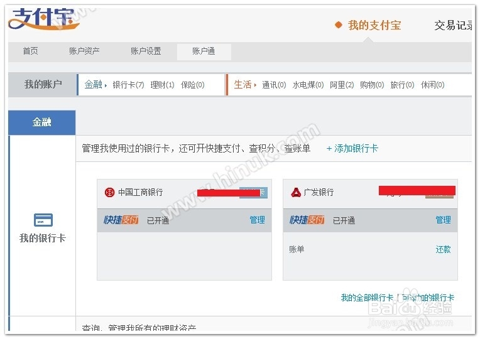Open 银行卡(7) link
Image resolution: width=480 pixels, height=339 pixels.
tap(128, 85)
